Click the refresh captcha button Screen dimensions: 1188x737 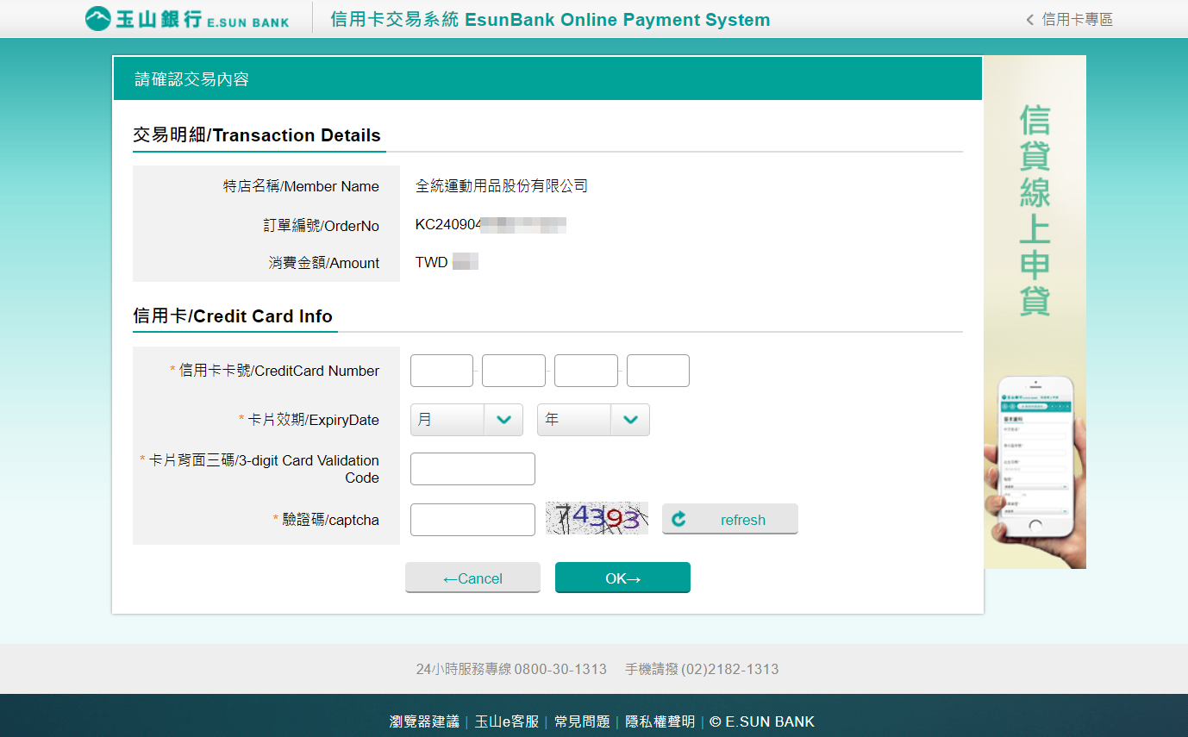(729, 519)
